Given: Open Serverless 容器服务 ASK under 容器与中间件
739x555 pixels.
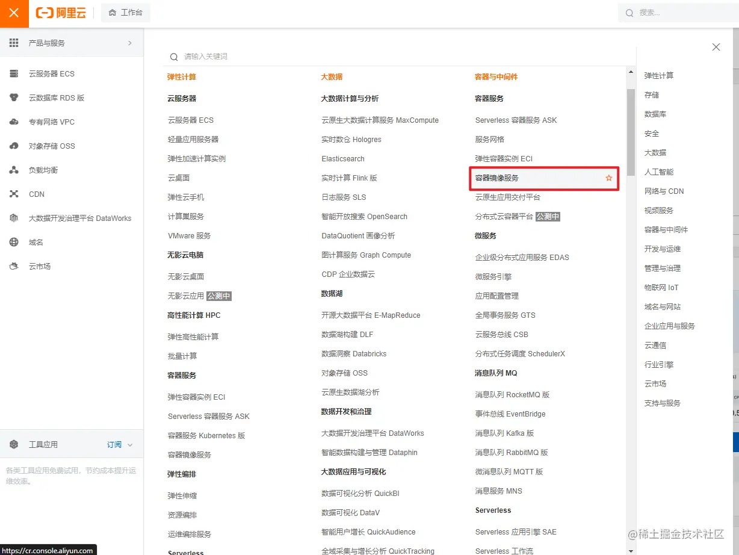Looking at the screenshot, I should (x=516, y=120).
